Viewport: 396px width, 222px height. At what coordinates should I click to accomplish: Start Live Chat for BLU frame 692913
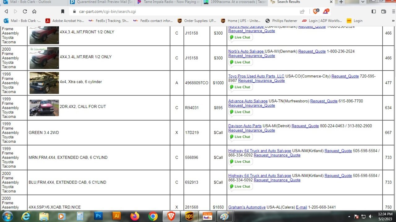coord(240,186)
